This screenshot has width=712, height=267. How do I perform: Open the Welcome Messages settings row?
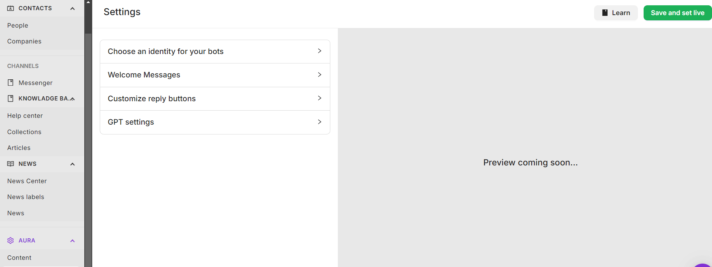[x=215, y=75]
